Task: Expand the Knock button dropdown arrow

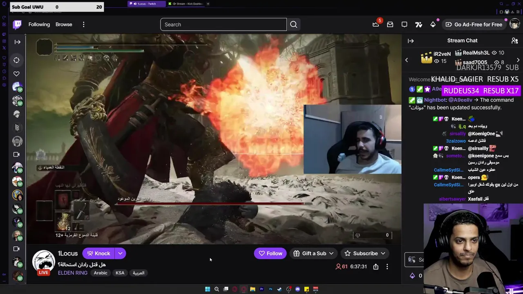Action: click(x=120, y=253)
